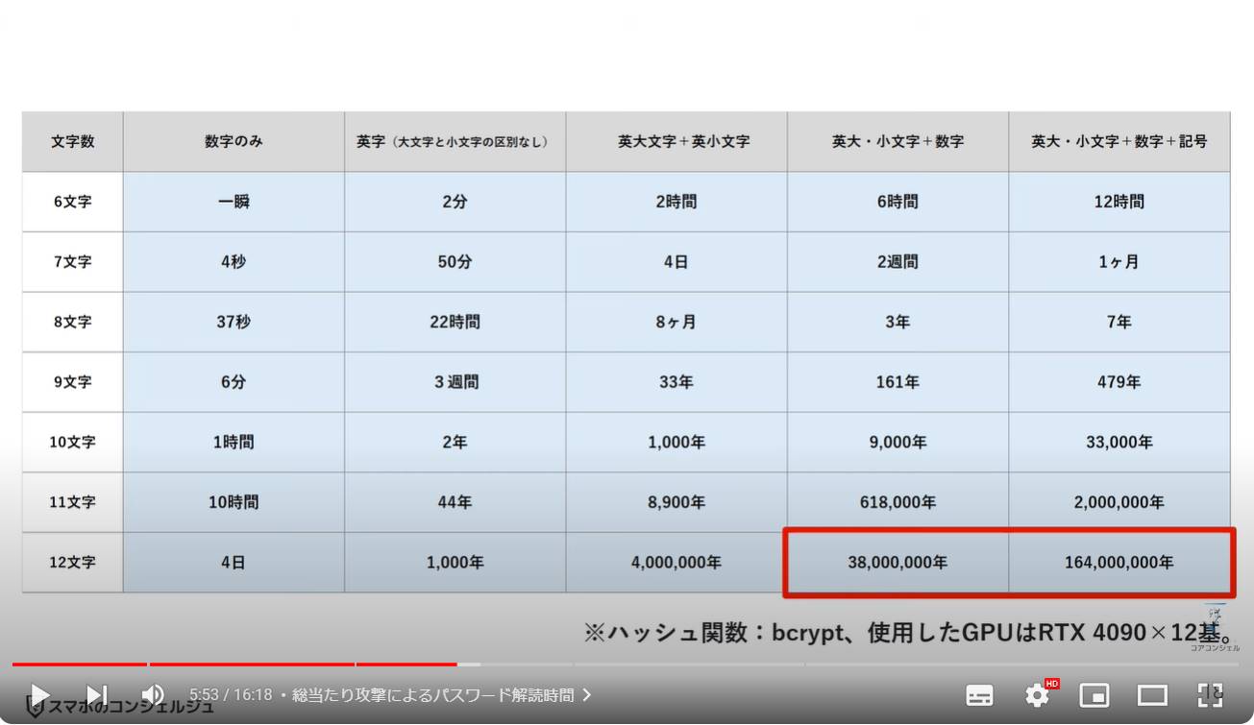Image resolution: width=1254 pixels, height=725 pixels.
Task: Expand chapter list via chevron arrow
Action: click(587, 695)
